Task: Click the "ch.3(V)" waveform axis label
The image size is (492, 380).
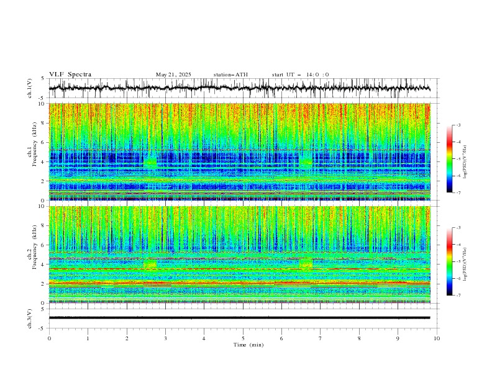Action: (x=30, y=319)
